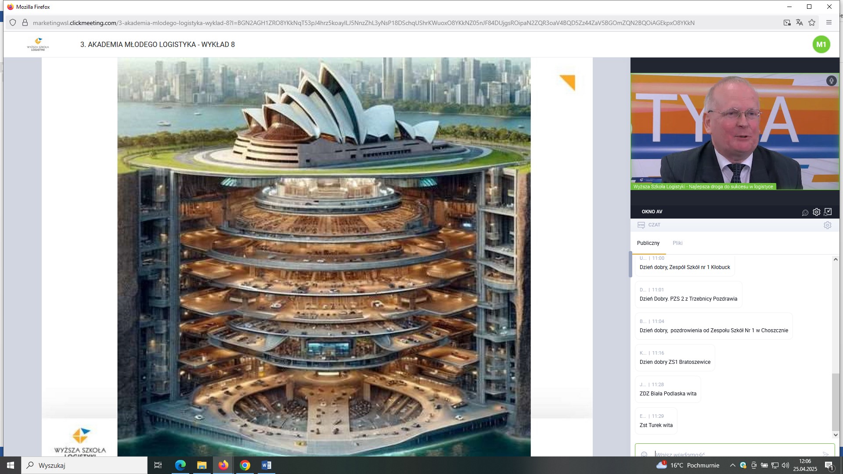Click the OKNO AV label
Image resolution: width=843 pixels, height=474 pixels.
(x=652, y=212)
